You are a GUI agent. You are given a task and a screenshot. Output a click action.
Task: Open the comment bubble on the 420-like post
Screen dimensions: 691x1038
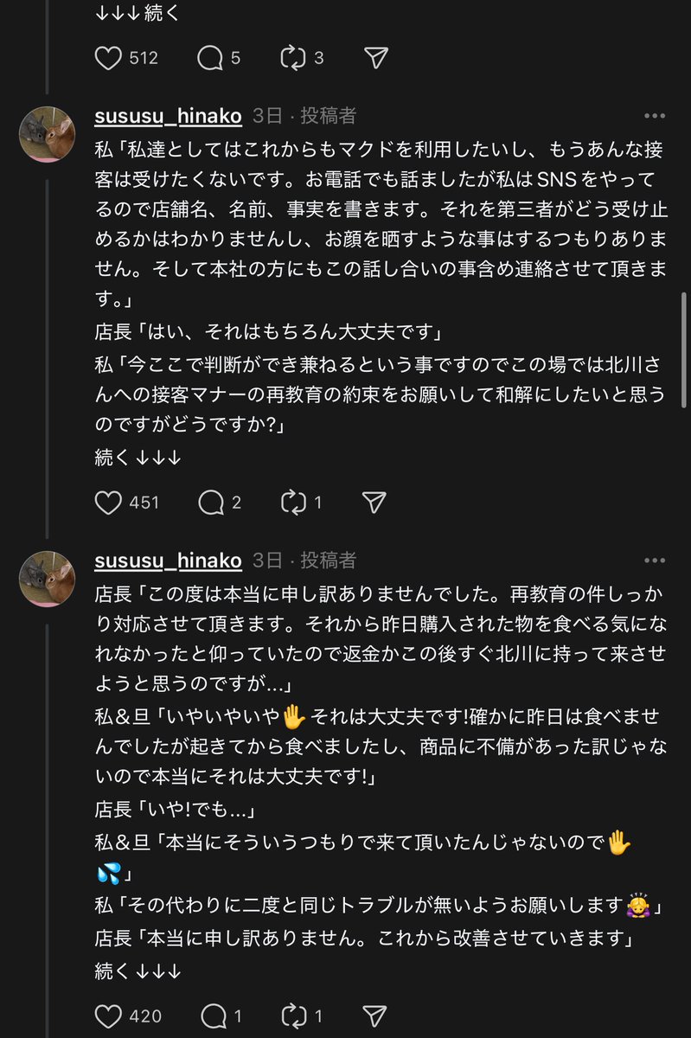click(x=210, y=1016)
